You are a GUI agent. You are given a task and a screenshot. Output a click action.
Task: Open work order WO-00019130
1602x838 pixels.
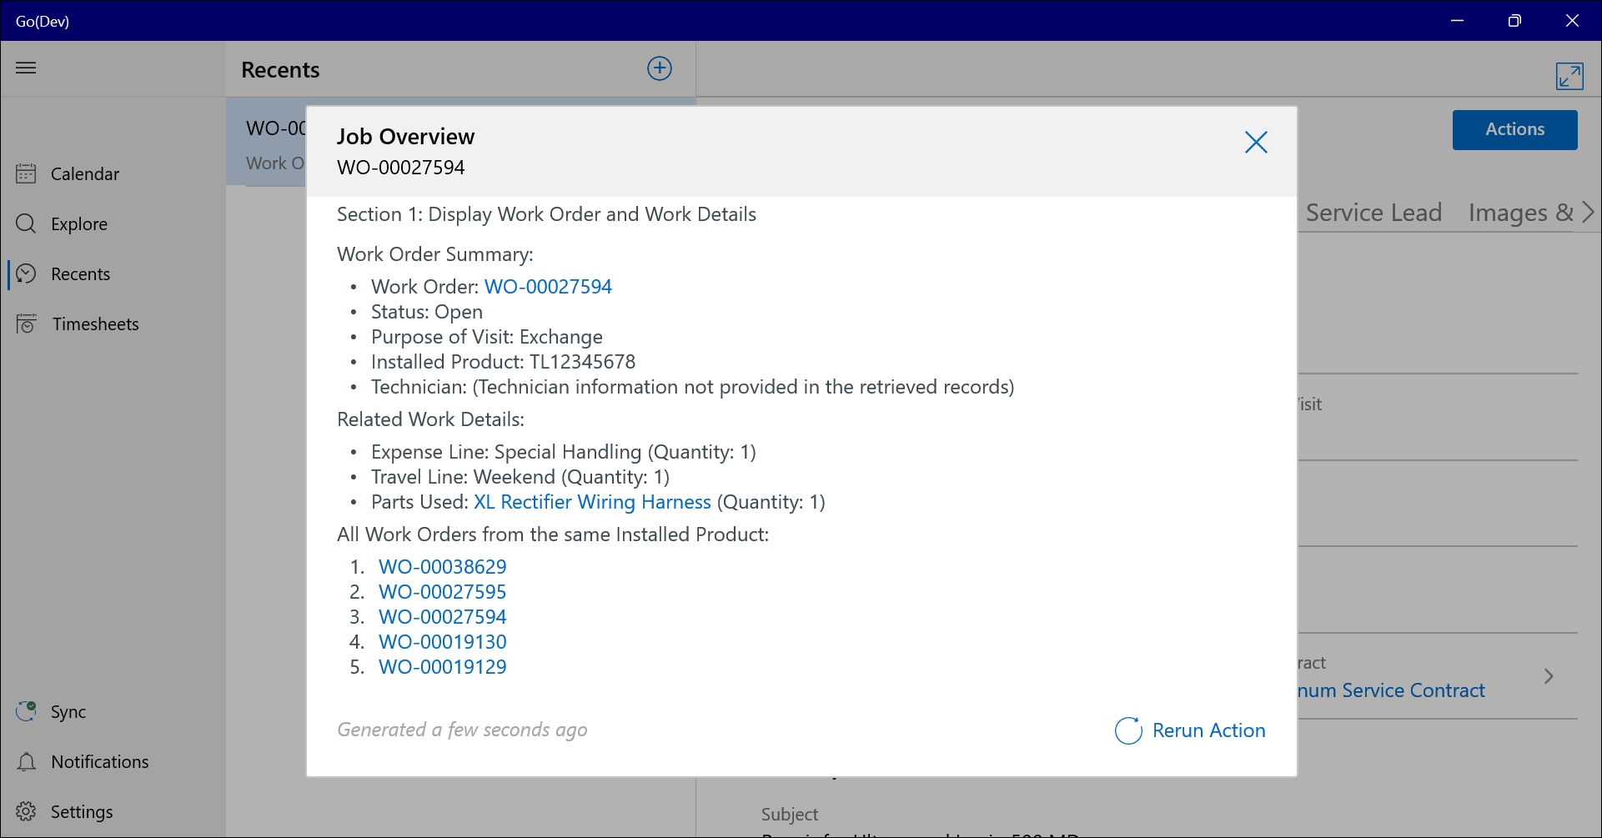tap(442, 642)
